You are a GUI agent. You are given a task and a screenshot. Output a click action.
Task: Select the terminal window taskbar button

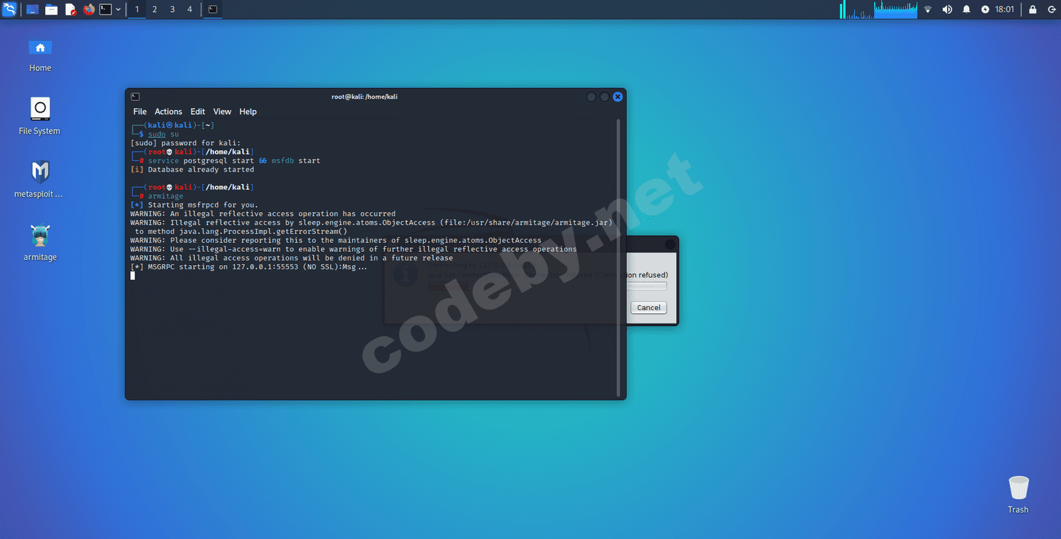coord(213,9)
